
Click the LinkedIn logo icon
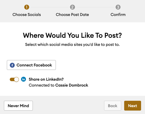coord(23,79)
